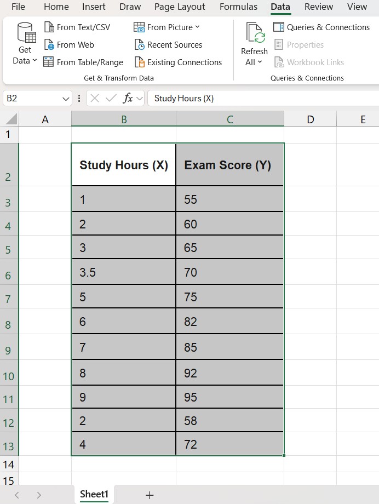Click the Refresh All icon
Viewport: 379px width, 504px height.
(x=256, y=32)
